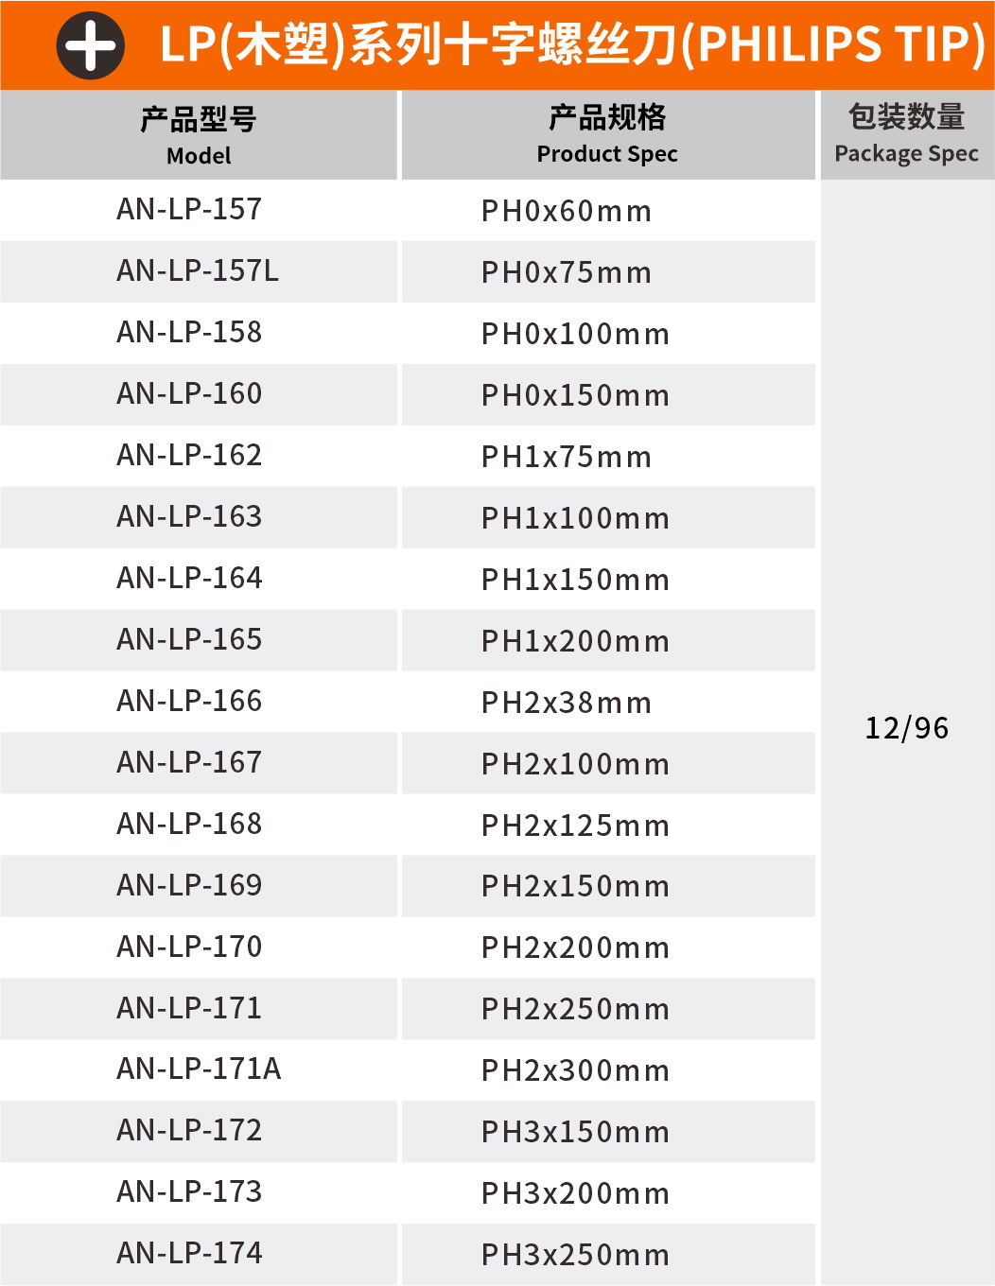Select the PH0x100mm spec cell

575,334
